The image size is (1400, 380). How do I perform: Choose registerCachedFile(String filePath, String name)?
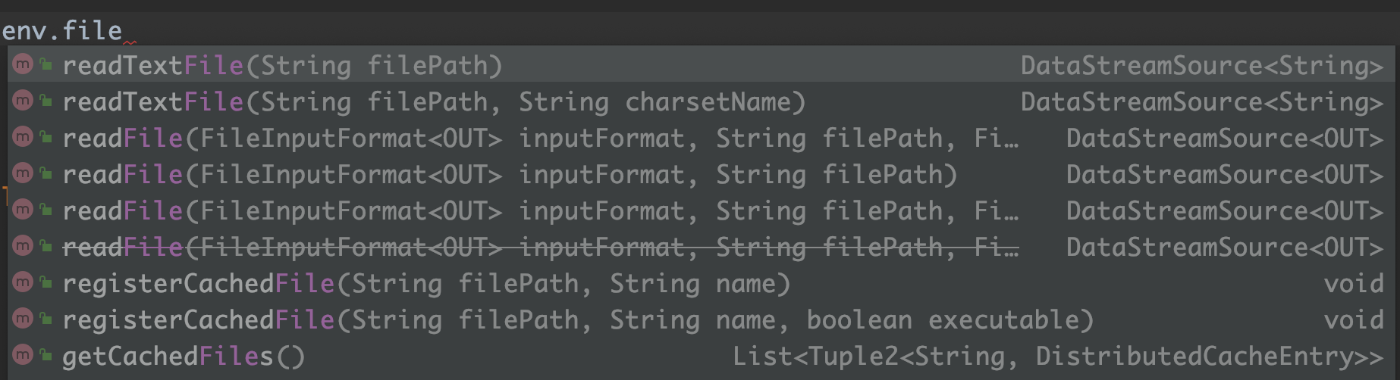tap(426, 284)
